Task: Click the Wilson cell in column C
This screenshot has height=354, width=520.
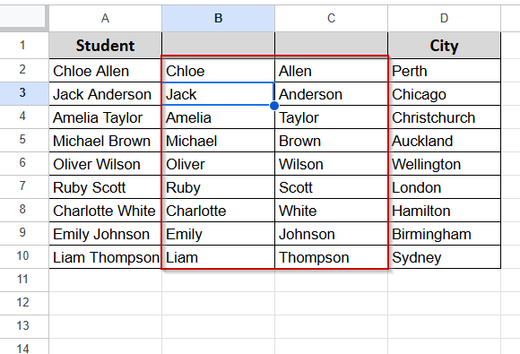Action: point(332,164)
